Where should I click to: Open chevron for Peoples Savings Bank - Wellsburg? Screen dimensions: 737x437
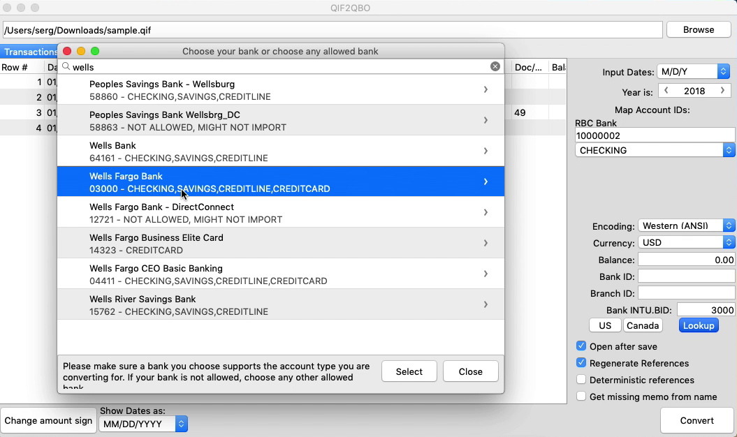[486, 89]
